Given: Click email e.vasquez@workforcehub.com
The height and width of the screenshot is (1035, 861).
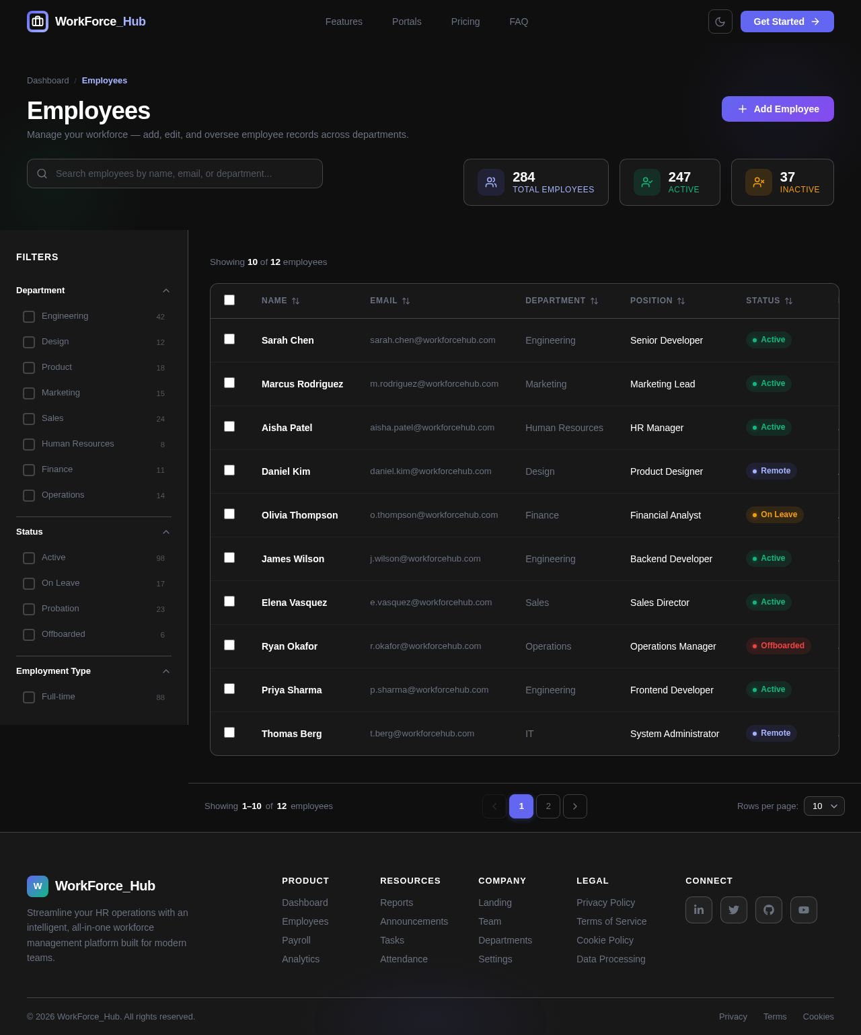Looking at the screenshot, I should click(x=430, y=603).
